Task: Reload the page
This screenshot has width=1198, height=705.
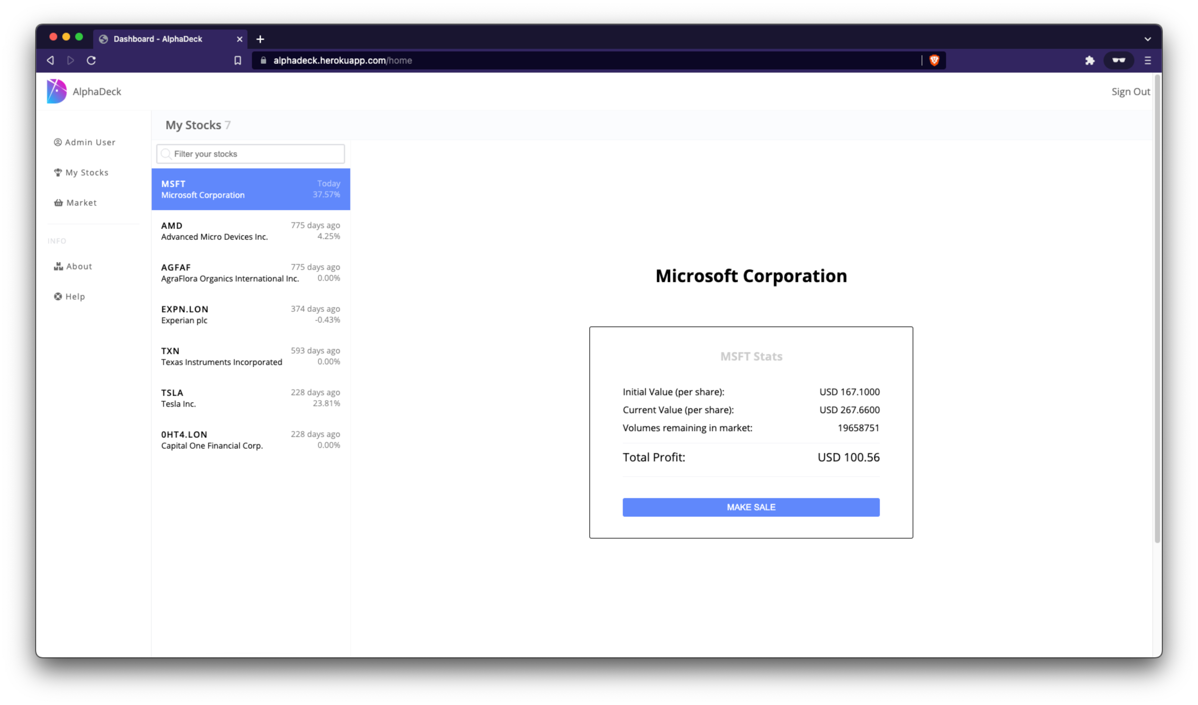Action: coord(91,60)
